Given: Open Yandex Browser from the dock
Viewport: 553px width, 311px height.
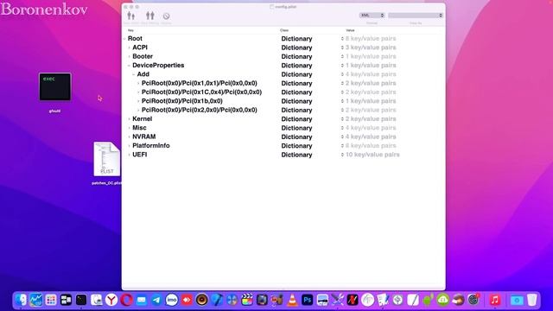Looking at the screenshot, I should (x=111, y=300).
